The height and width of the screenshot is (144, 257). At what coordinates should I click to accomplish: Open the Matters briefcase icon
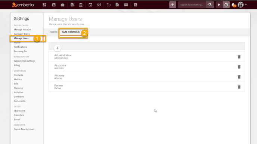tap(62, 5)
